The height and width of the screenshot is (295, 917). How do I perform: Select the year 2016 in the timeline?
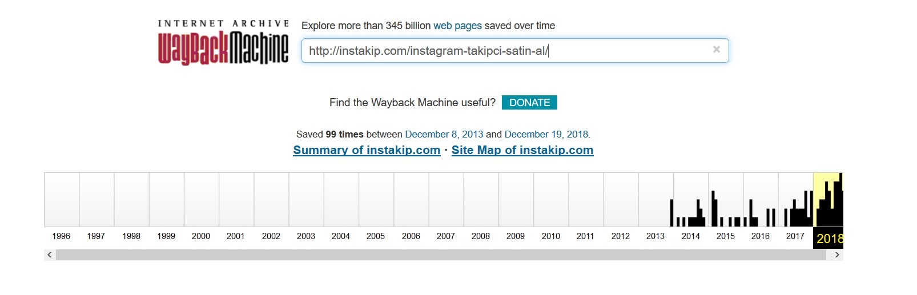click(761, 236)
